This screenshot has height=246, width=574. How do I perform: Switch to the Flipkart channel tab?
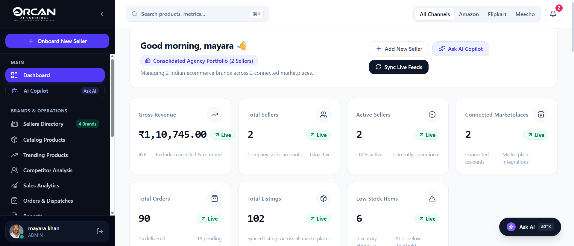pyautogui.click(x=497, y=14)
